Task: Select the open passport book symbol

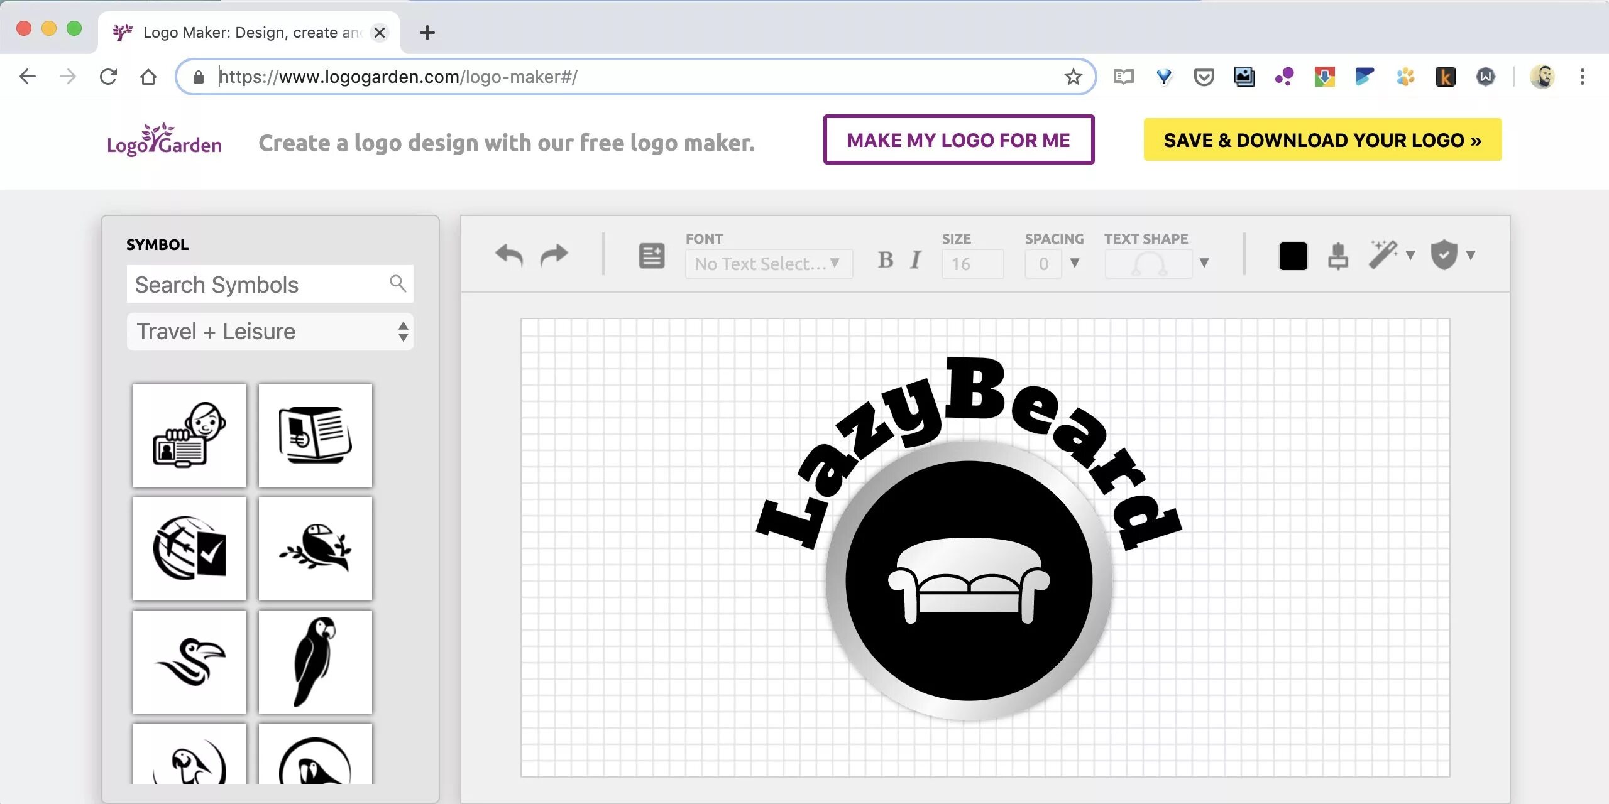Action: pos(316,435)
